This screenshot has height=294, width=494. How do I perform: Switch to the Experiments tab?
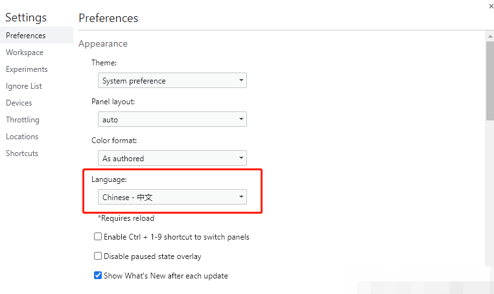pos(27,69)
